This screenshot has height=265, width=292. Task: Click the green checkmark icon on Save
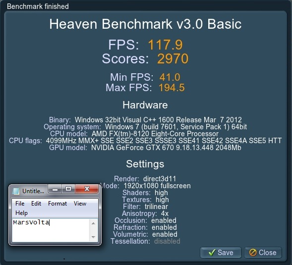[x=212, y=253]
